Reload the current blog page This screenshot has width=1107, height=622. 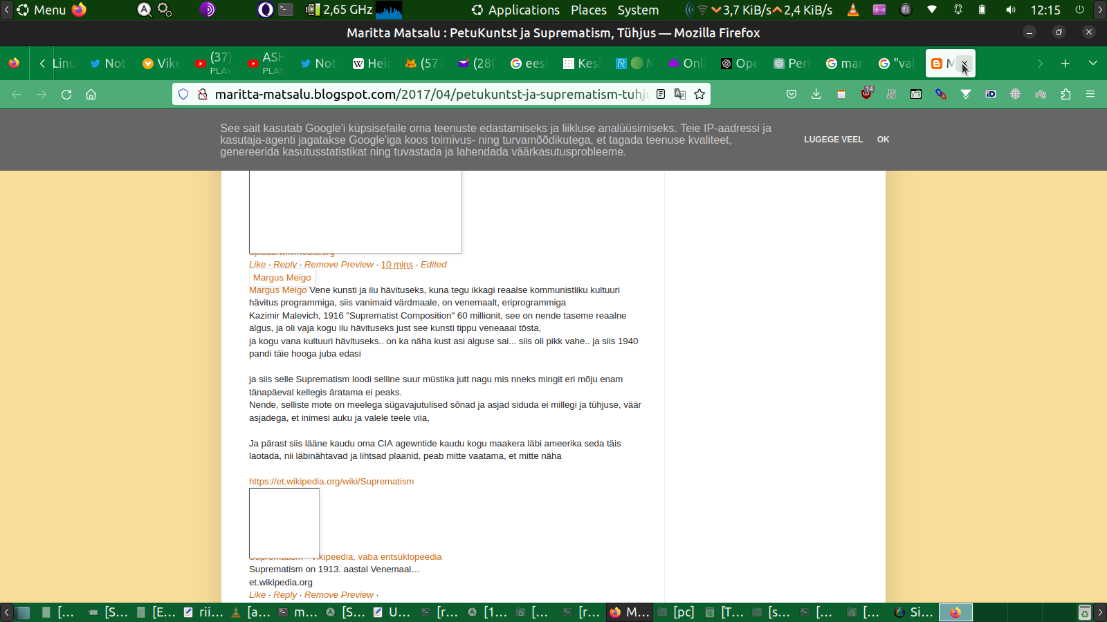click(x=66, y=95)
